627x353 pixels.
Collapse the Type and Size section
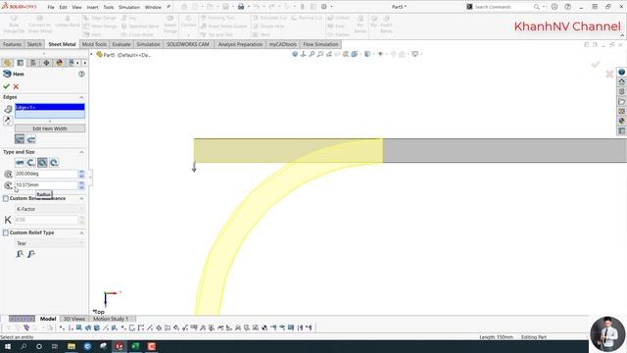[x=81, y=152]
